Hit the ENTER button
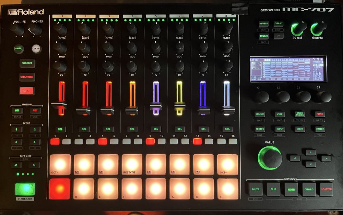 pyautogui.click(x=320, y=129)
